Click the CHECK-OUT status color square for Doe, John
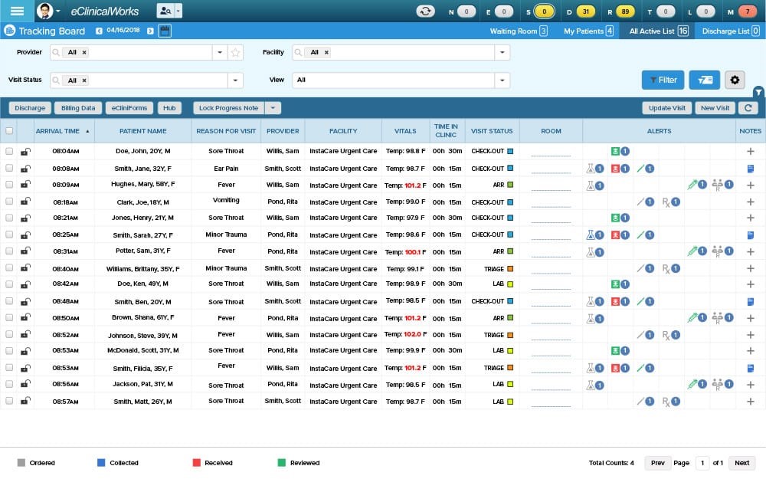 click(510, 151)
